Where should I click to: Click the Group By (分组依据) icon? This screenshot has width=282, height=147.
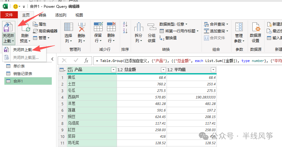(152, 27)
